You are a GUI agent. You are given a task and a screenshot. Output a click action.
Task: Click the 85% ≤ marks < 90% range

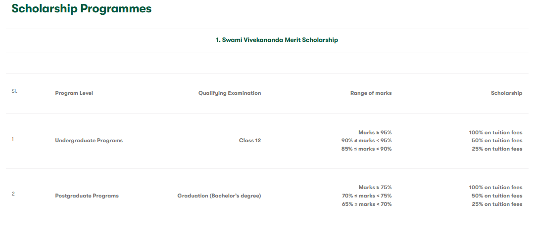(367, 149)
